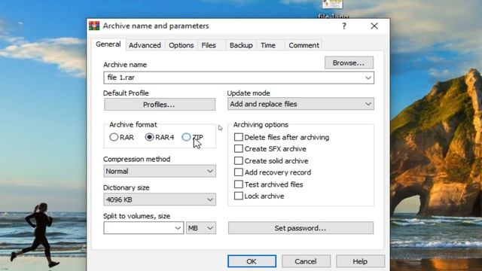The height and width of the screenshot is (271, 482).
Task: Click the Cancel button
Action: coord(306,261)
